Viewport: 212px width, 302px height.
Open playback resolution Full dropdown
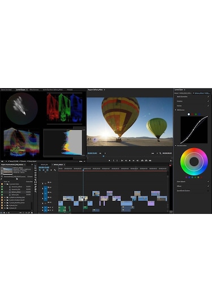[154, 154]
